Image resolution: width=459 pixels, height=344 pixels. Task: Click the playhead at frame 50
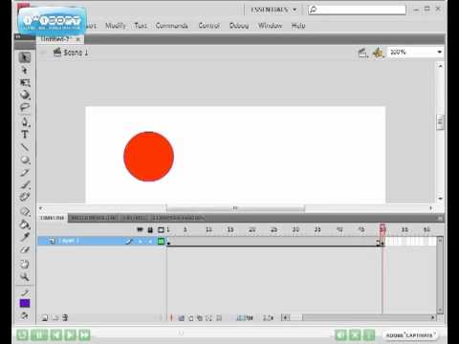382,229
